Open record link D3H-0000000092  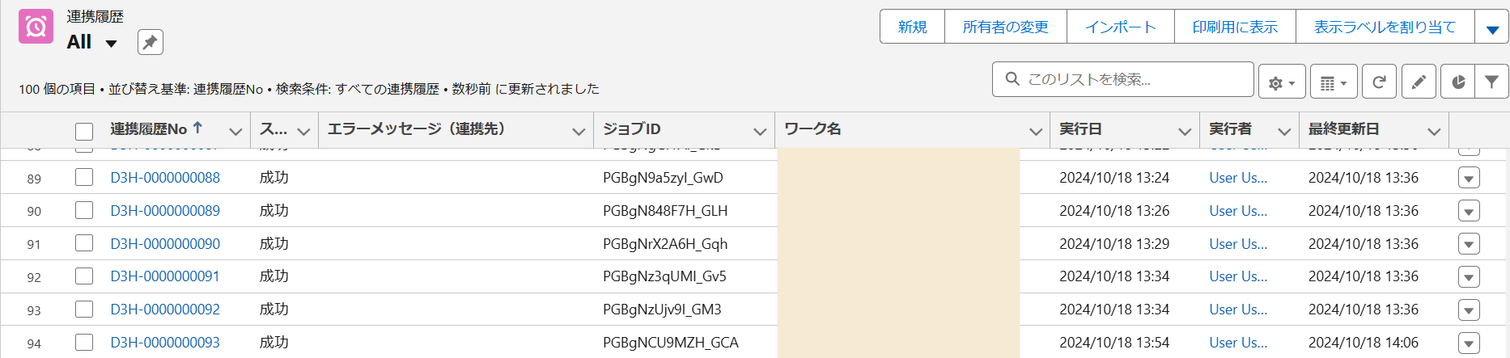pos(165,310)
